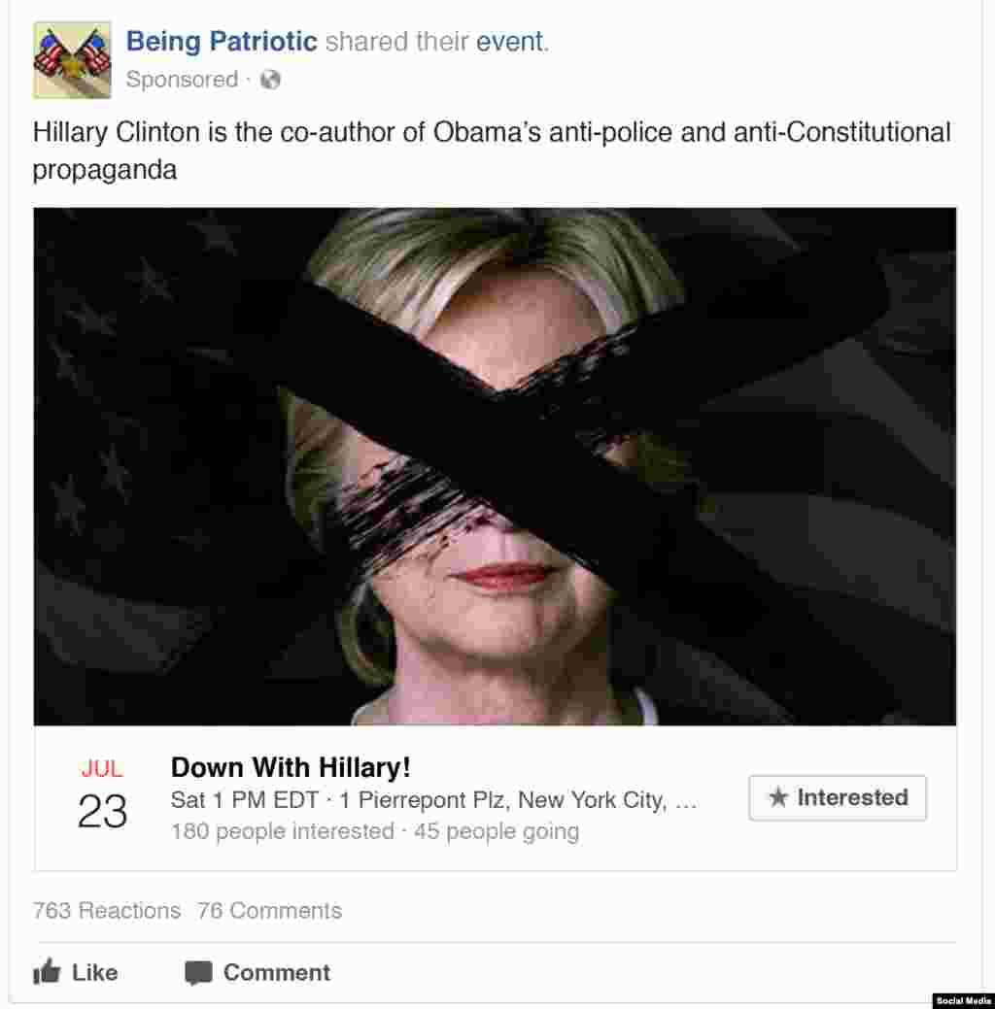View the 45 people going count
Viewport: 995px width, 1009px height.
tap(497, 831)
